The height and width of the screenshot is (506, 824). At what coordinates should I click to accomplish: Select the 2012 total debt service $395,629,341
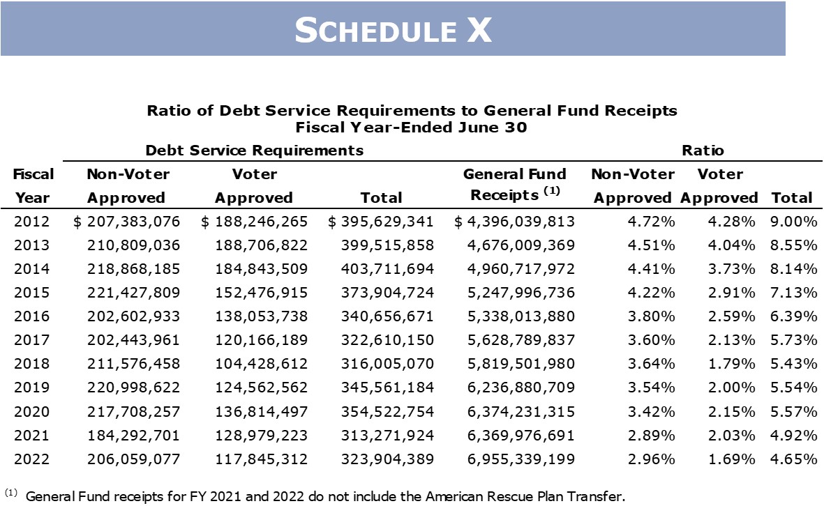pos(381,222)
